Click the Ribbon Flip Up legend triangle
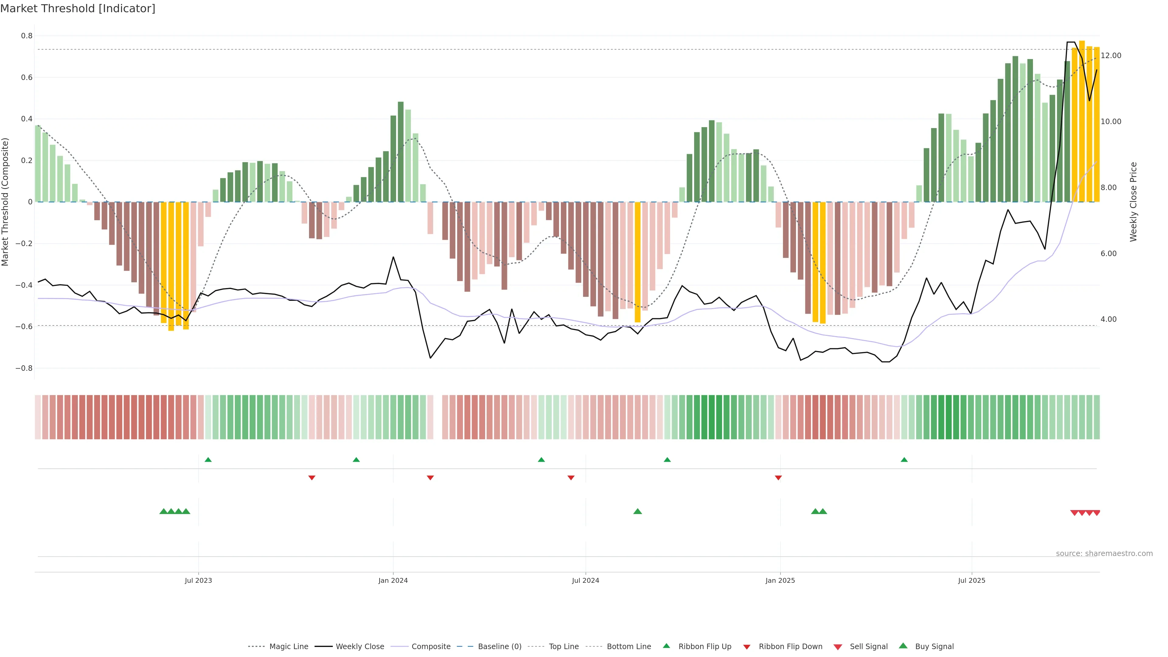Viewport: 1168px width, 657px height. 666,646
